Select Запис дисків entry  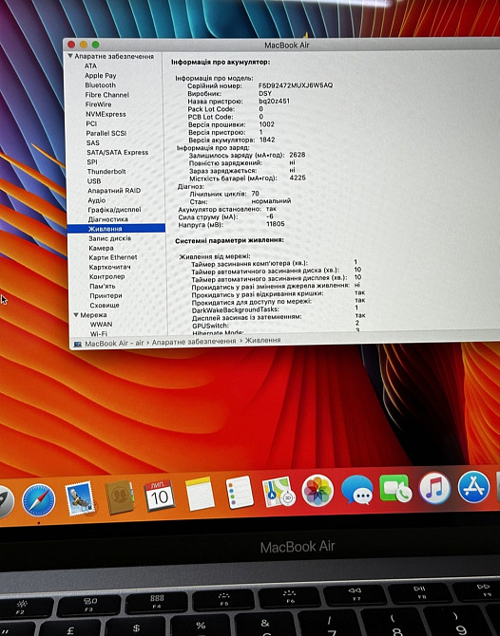click(109, 238)
